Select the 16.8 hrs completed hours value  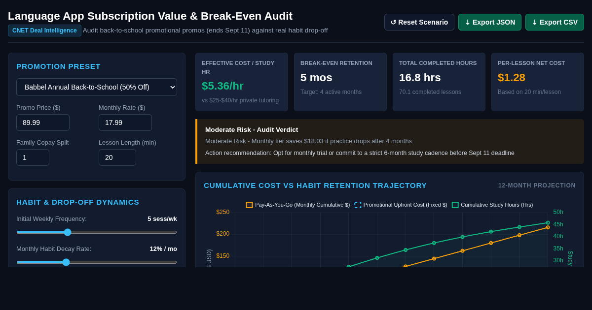tap(420, 78)
